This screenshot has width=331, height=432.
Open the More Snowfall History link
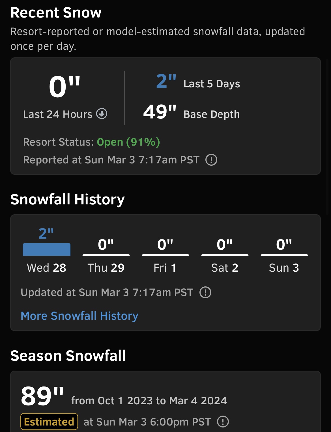click(79, 316)
